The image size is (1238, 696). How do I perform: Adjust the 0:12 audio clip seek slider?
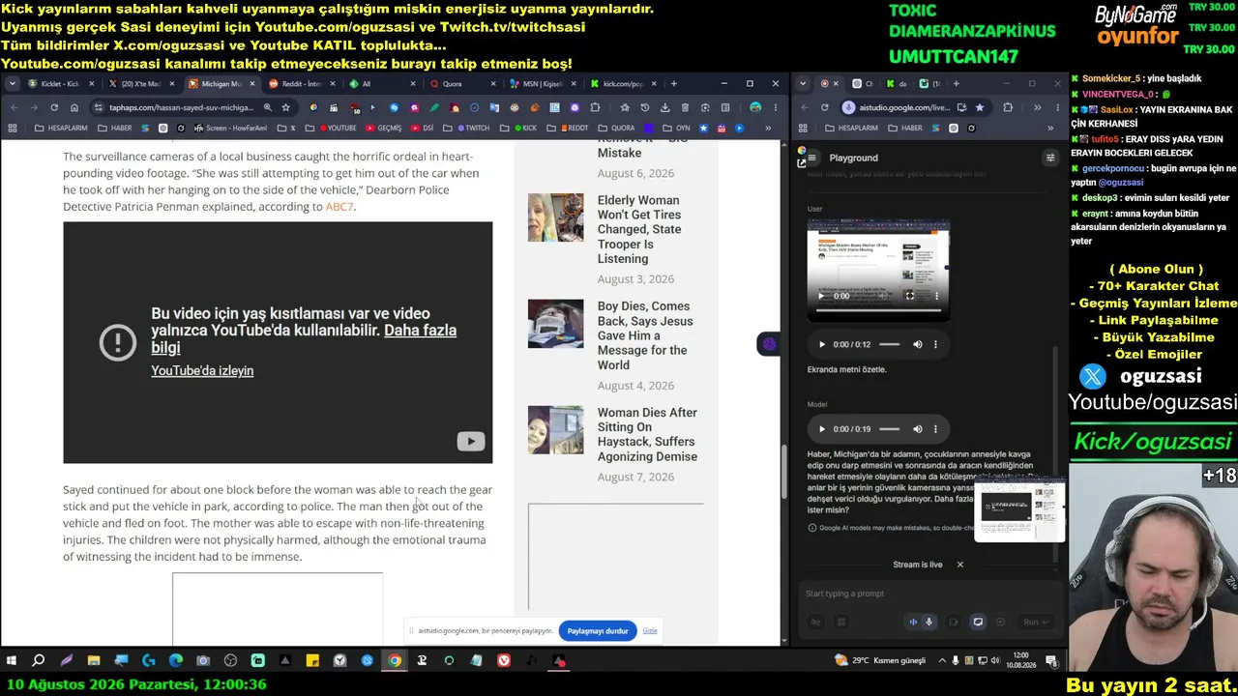click(890, 344)
